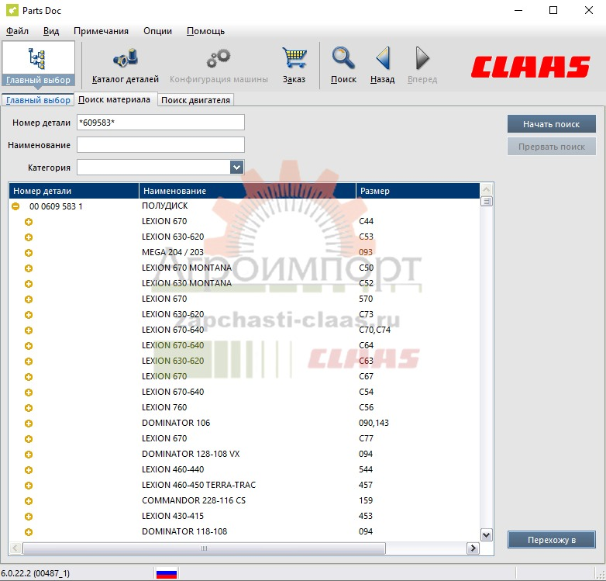Screen dimensions: 606x581
Task: Expand the DOMINATOR 118-108 row
Action: click(x=29, y=532)
